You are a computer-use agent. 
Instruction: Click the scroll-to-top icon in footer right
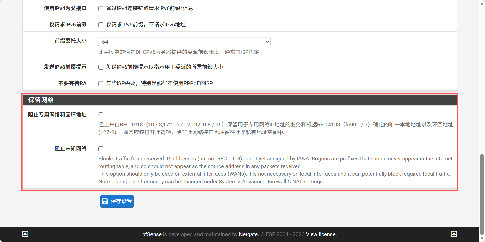454,234
